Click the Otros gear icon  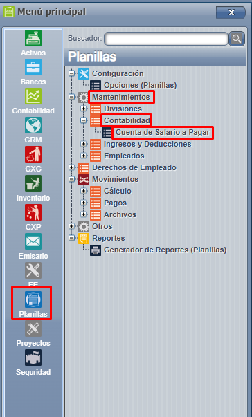84,227
